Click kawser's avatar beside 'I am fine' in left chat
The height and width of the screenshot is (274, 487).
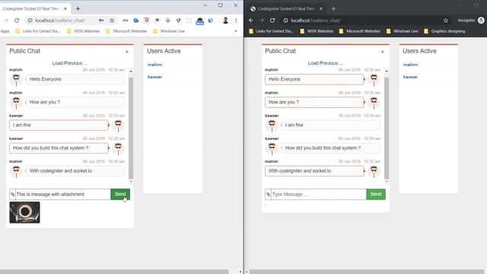[x=118, y=125]
